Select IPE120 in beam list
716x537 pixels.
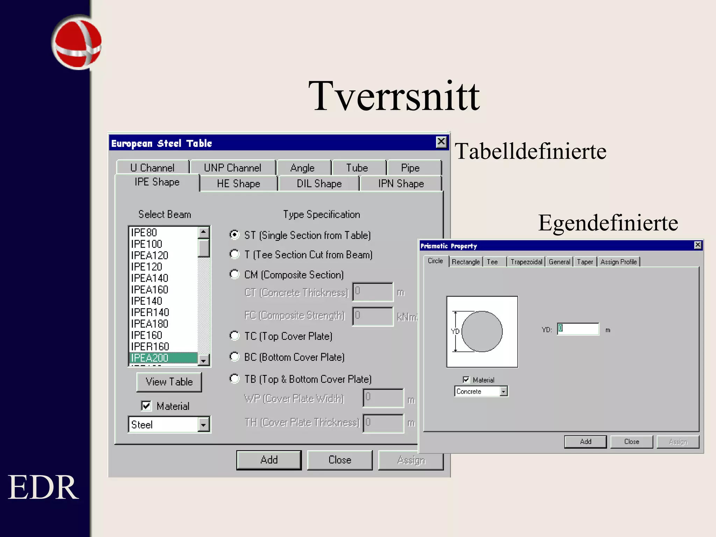[163, 267]
